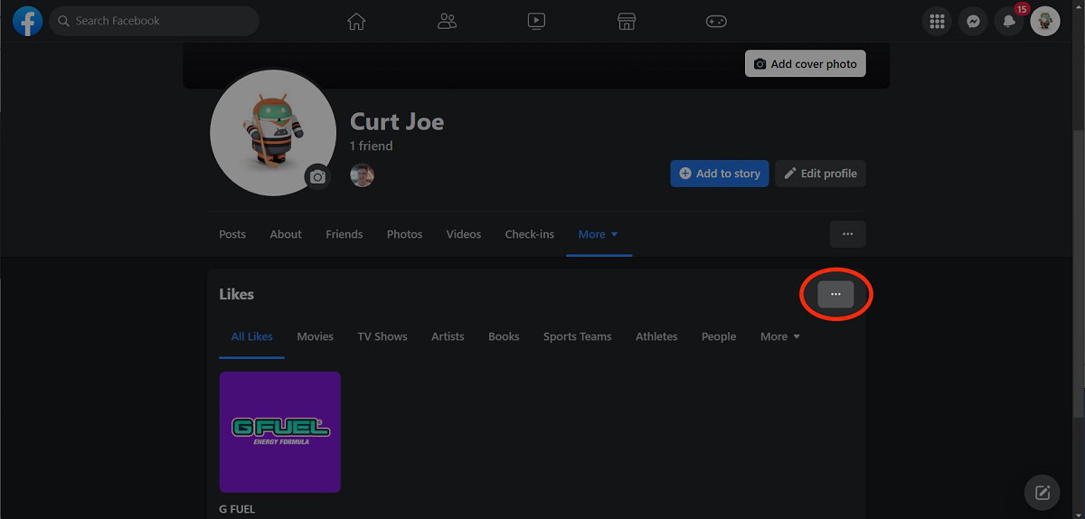The height and width of the screenshot is (519, 1085).
Task: Click the 1 friend link
Action: pos(371,146)
